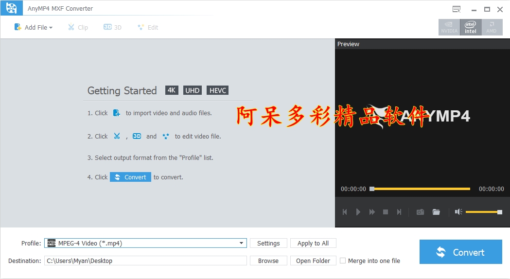Close the AnyMP4 MXF Converter window
510x279 pixels.
tap(500, 9)
